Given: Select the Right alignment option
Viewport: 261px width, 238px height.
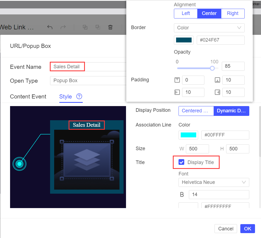Looking at the screenshot, I should (233, 13).
